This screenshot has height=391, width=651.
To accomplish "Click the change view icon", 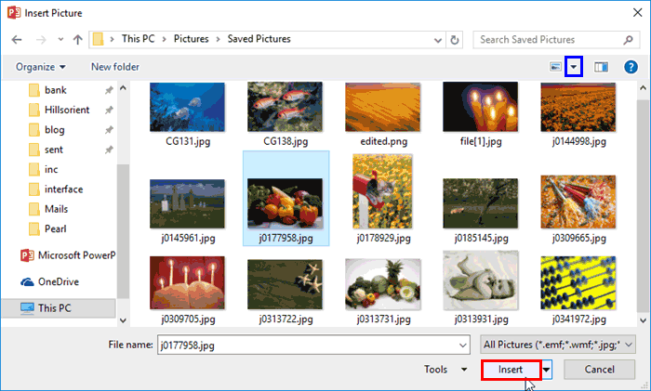I will pos(555,67).
